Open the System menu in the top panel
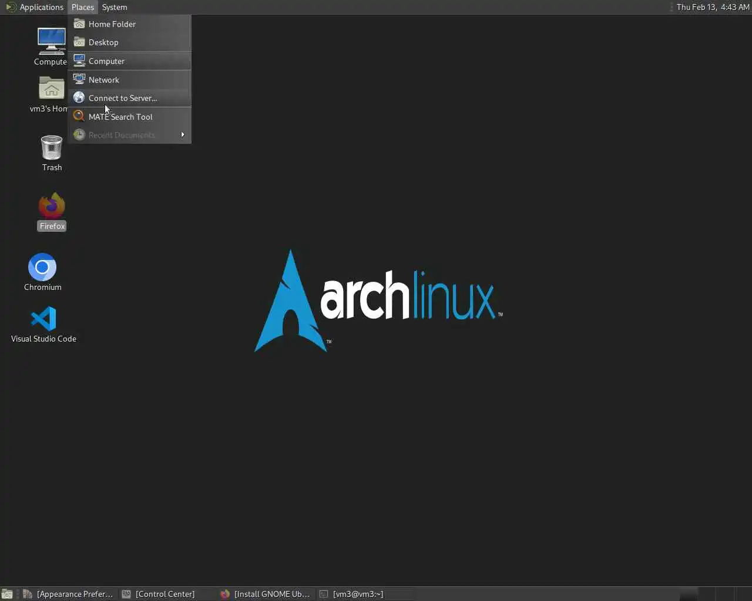This screenshot has width=752, height=601. coord(115,7)
